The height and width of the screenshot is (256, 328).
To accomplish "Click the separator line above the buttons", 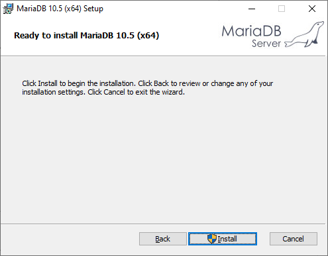I will tap(163, 224).
